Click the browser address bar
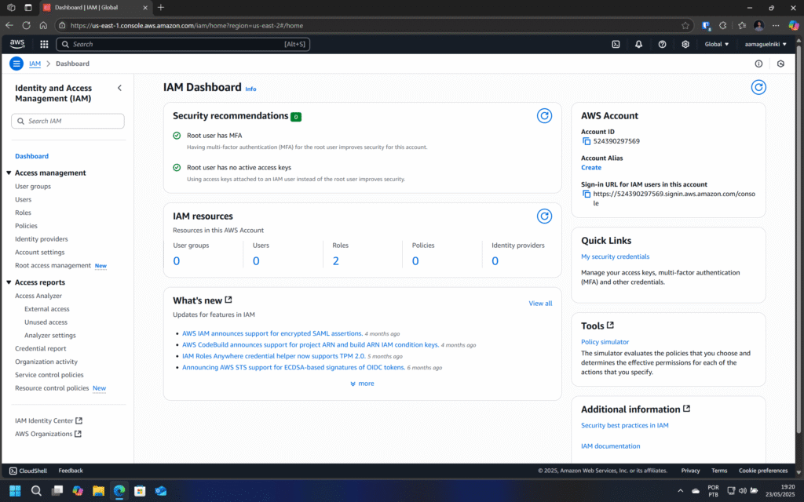 (x=375, y=26)
